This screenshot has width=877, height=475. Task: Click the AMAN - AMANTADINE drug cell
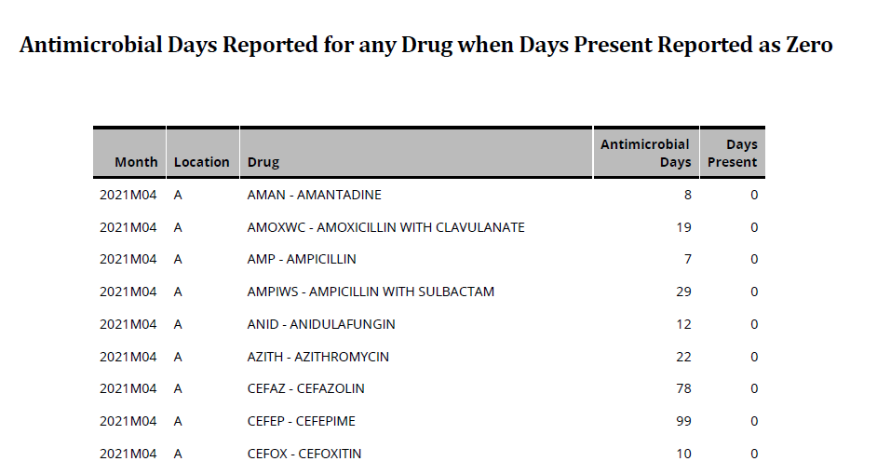(314, 195)
